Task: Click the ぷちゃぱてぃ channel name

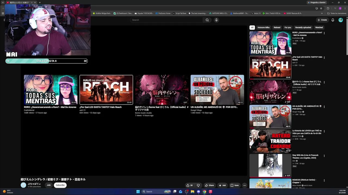Action: click(x=34, y=184)
